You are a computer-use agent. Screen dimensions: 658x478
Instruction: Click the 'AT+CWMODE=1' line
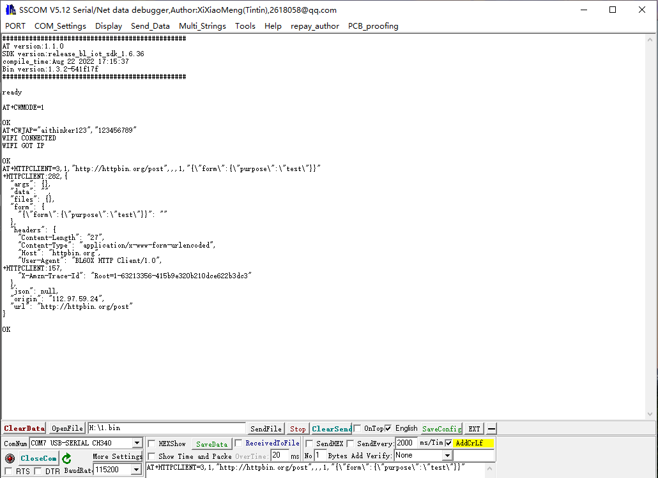[x=23, y=107]
